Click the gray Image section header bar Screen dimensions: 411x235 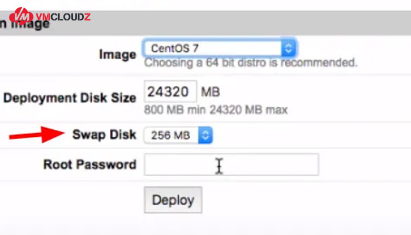coord(206,23)
